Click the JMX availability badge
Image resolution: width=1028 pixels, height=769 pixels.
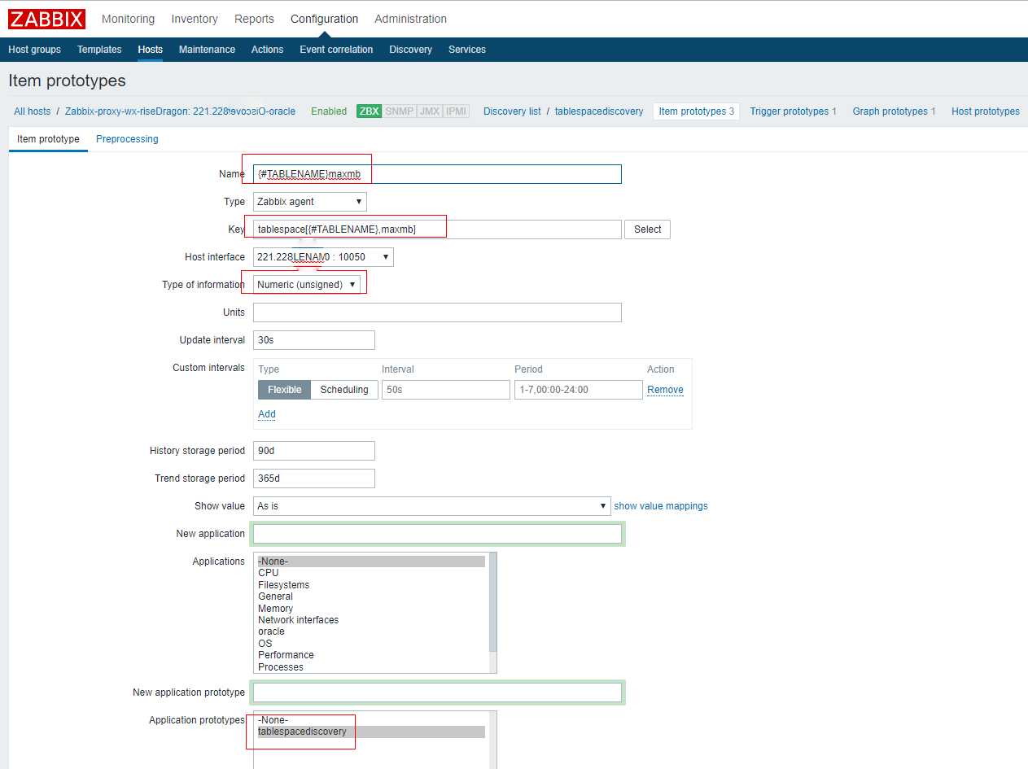429,111
